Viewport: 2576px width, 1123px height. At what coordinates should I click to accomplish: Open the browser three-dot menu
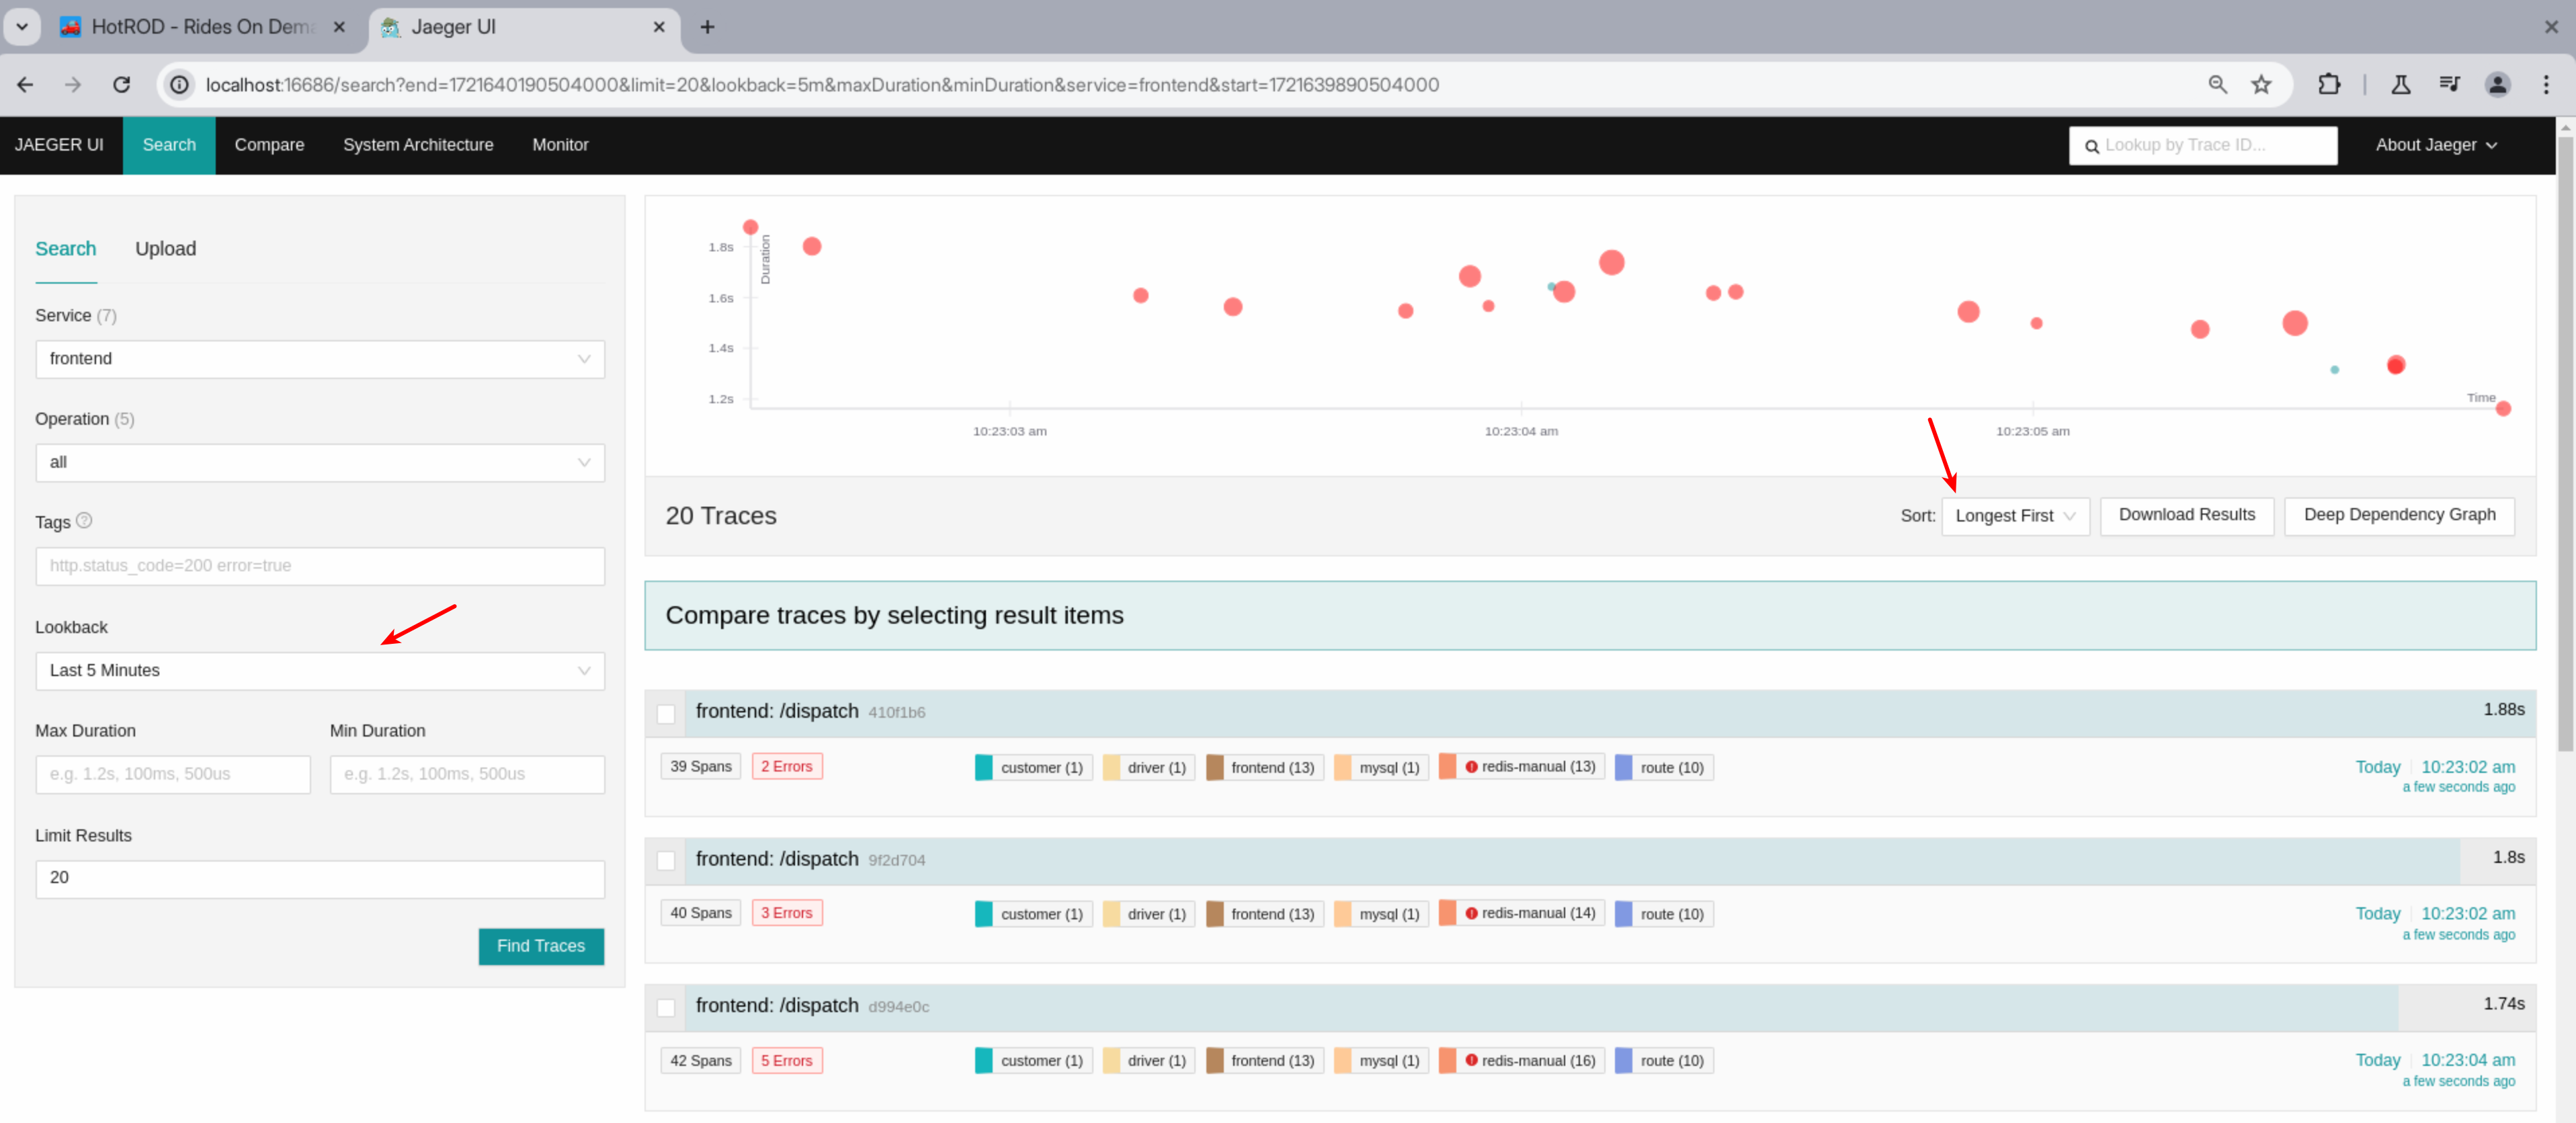tap(2545, 85)
